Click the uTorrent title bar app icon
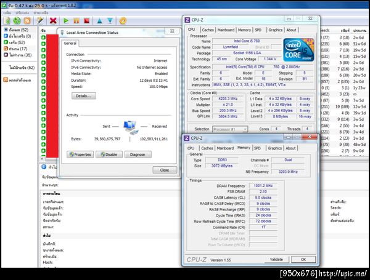The image size is (370, 280). coord(4,5)
